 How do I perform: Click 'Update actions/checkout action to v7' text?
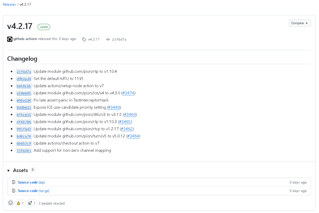point(66,143)
